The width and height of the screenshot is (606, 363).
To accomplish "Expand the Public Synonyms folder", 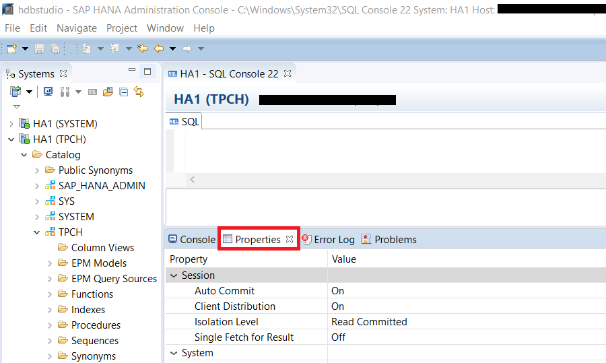I will click(x=37, y=170).
